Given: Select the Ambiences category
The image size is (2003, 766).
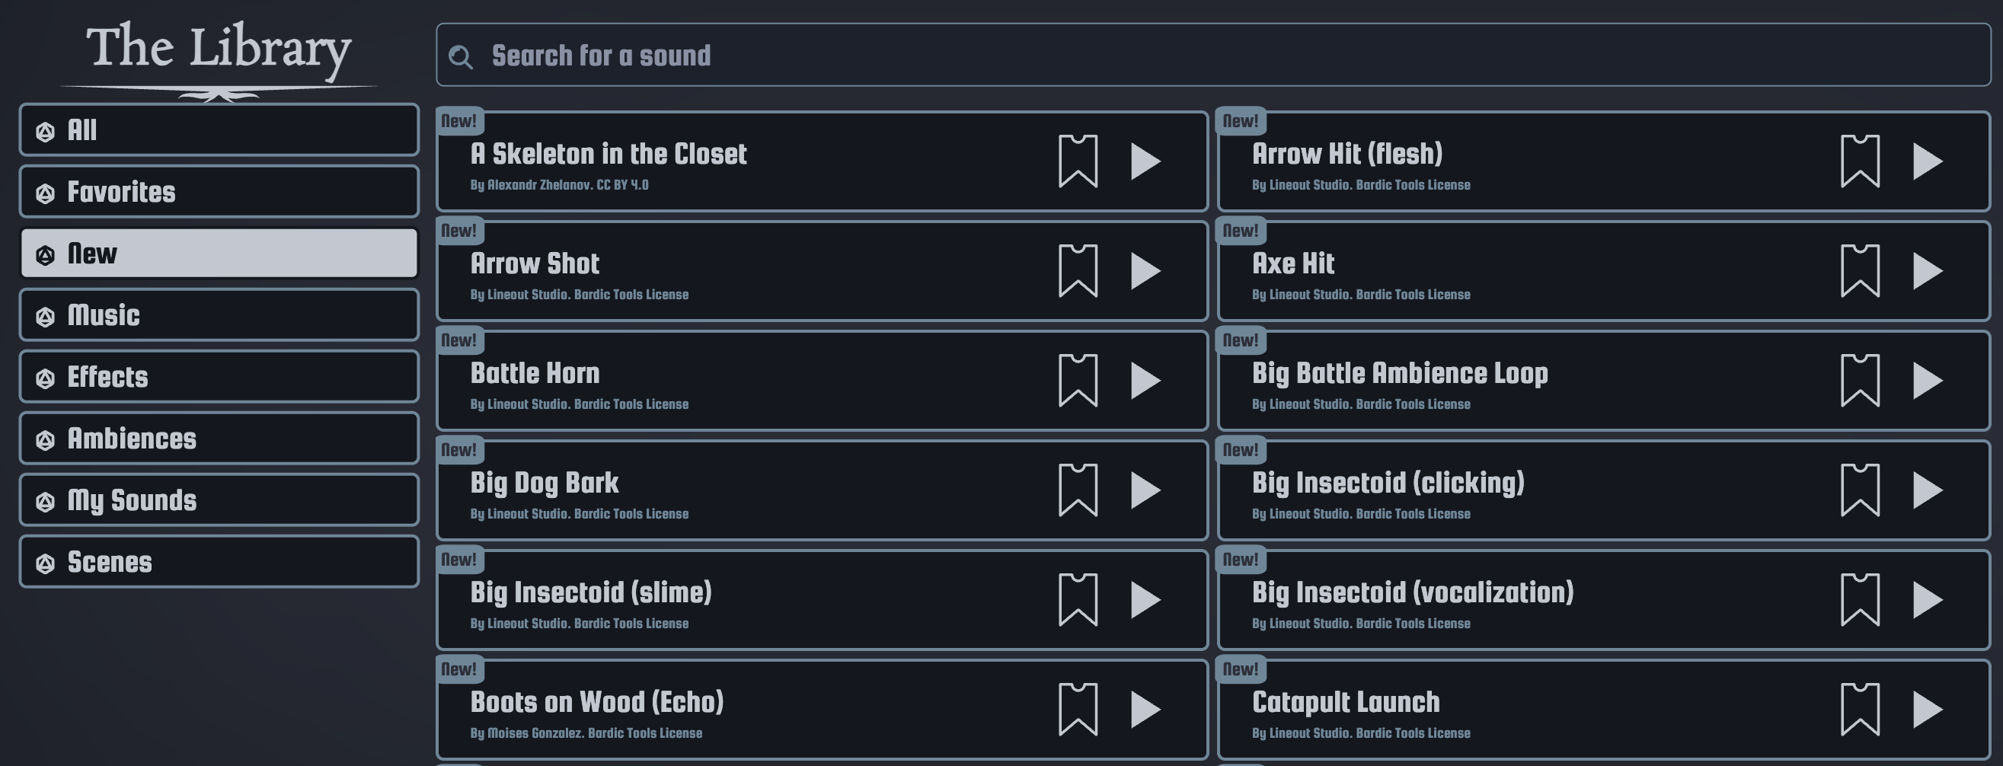Looking at the screenshot, I should point(219,439).
